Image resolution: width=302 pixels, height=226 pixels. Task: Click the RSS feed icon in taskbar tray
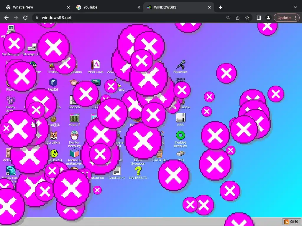(286, 222)
